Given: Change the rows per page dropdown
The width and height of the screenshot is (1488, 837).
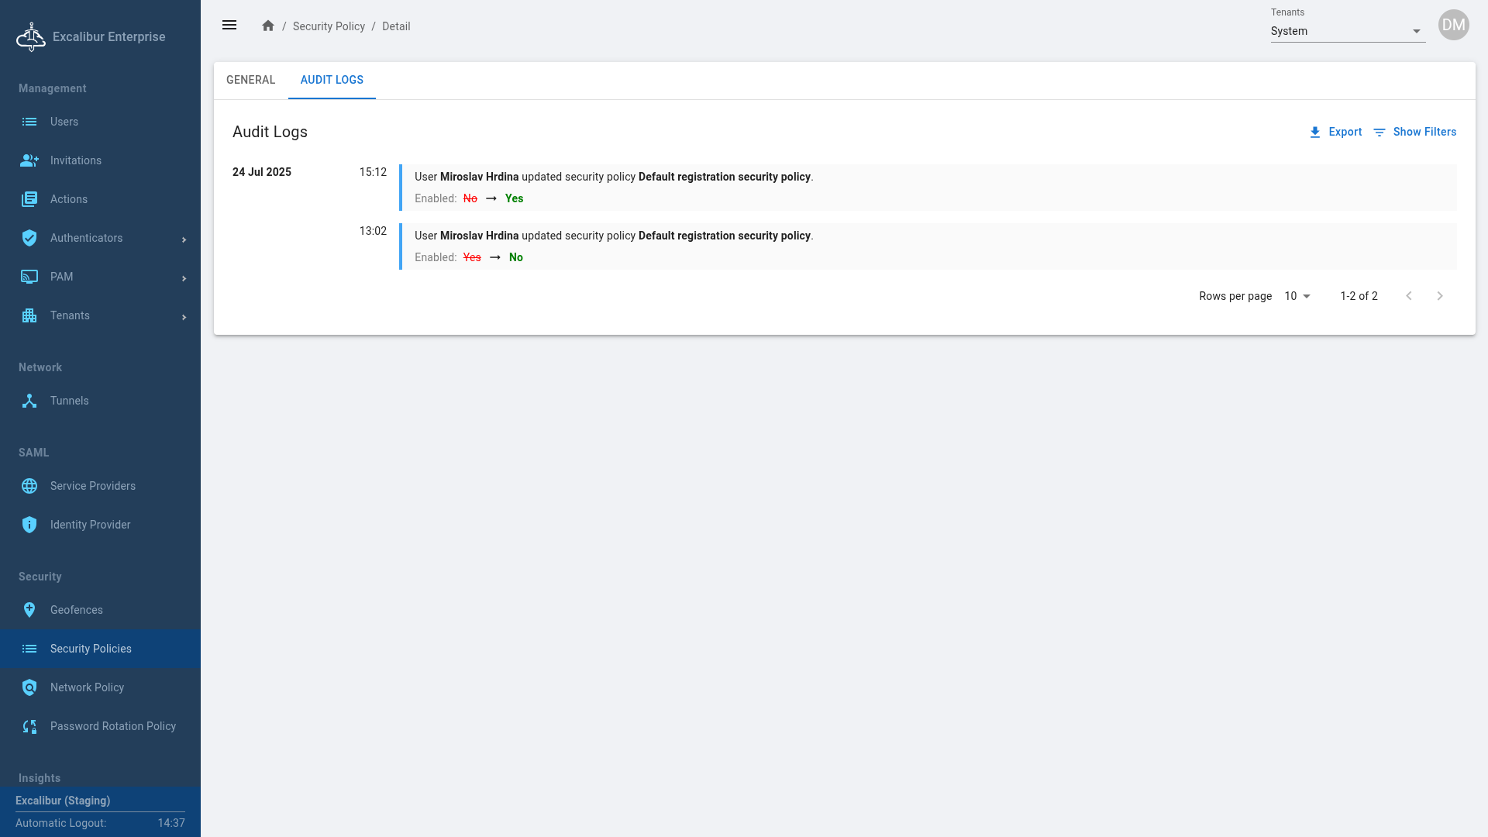Looking at the screenshot, I should point(1297,296).
